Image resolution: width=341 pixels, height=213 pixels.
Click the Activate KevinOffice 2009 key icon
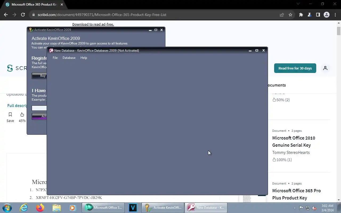point(31,30)
